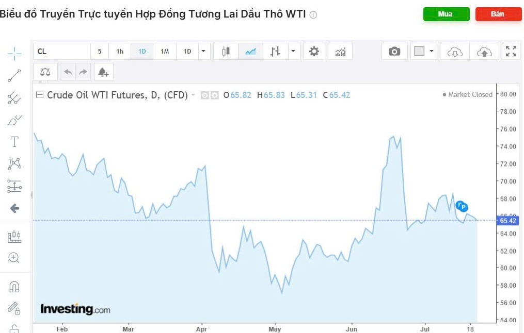524x333 pixels.
Task: Select the trend line drawing tool
Action: click(14, 76)
